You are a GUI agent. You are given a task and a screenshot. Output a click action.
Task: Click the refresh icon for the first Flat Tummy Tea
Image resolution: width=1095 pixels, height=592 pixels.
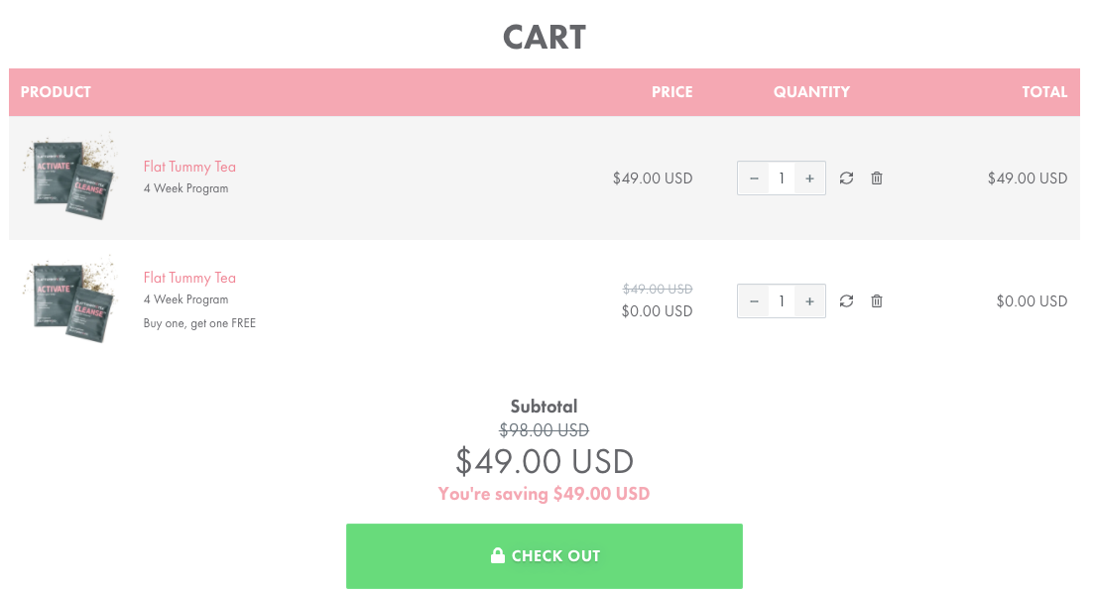point(846,178)
